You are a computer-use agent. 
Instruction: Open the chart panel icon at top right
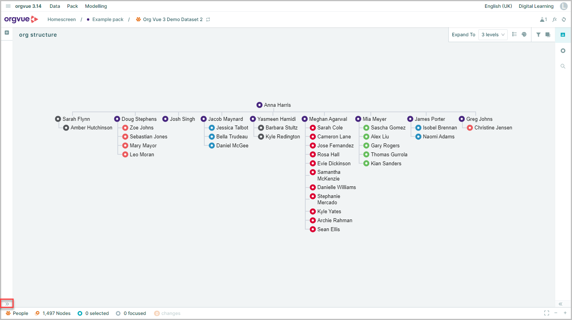point(563,35)
